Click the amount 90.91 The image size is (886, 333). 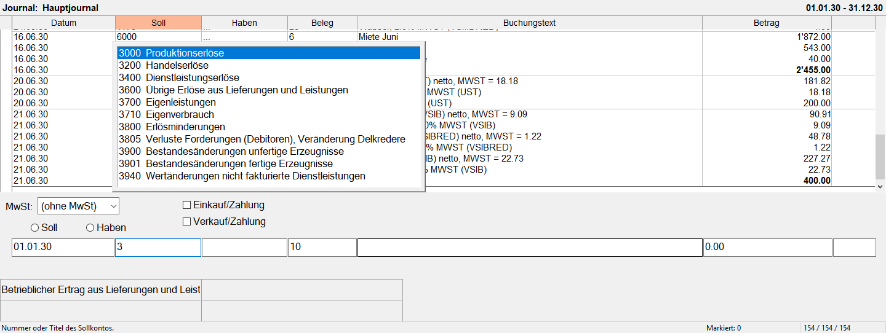[x=820, y=114]
